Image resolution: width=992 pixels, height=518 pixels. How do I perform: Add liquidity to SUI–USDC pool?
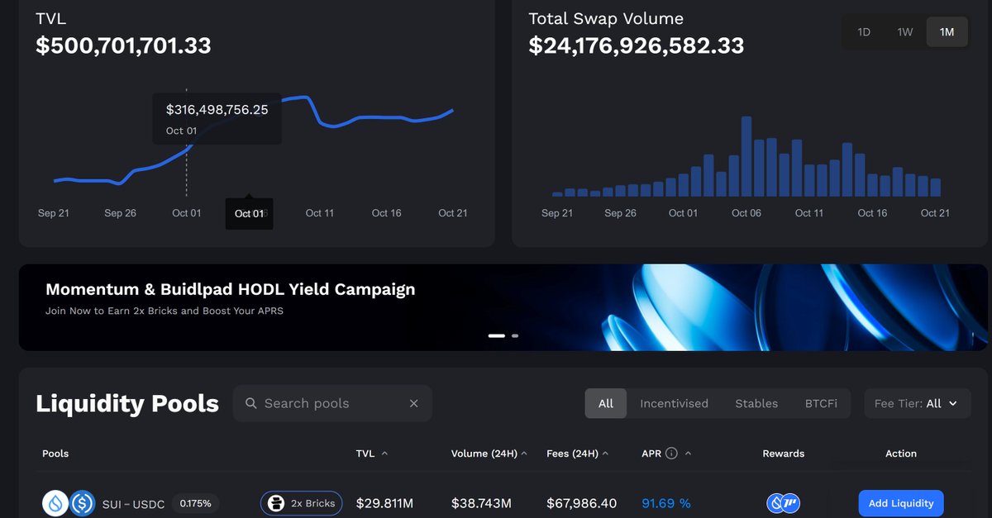coord(901,503)
